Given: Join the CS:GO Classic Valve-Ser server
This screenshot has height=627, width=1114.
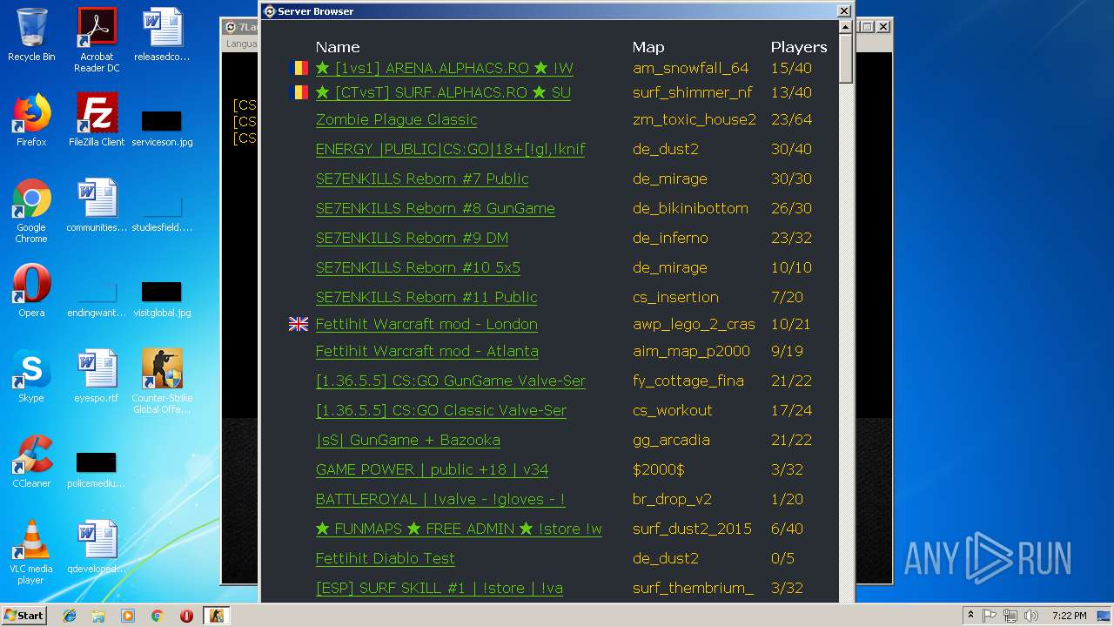Looking at the screenshot, I should click(441, 410).
